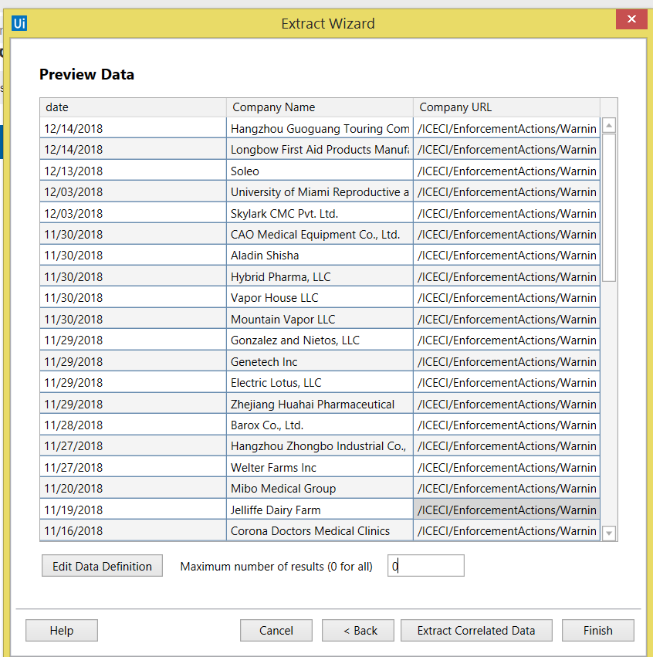
Task: Click Extract Correlated Data button
Action: tap(476, 630)
